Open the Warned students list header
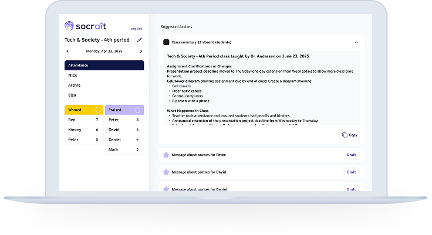The image size is (432, 235). tap(84, 110)
